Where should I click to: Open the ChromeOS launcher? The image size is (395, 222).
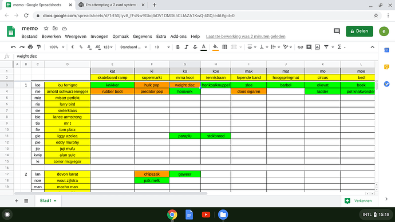[7, 215]
